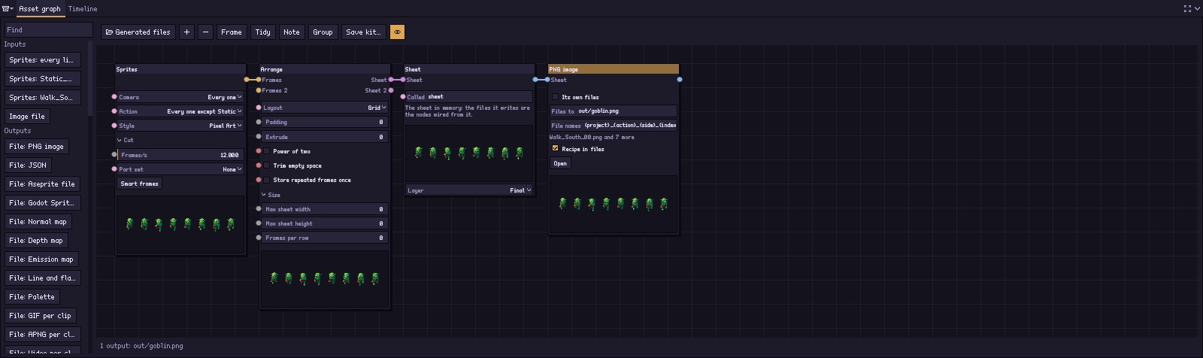Image resolution: width=1203 pixels, height=358 pixels.
Task: Click the Frames 2 input socket
Action: point(259,90)
